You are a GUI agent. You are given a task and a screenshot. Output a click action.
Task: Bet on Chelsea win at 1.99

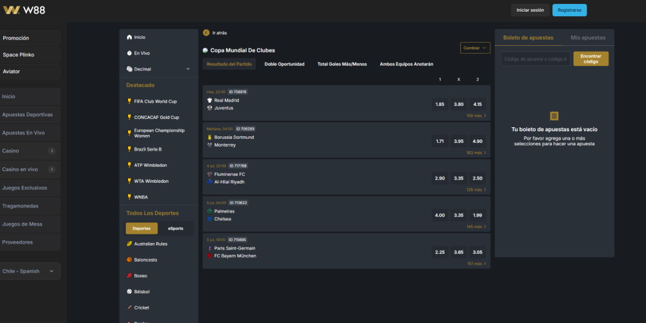pos(477,215)
